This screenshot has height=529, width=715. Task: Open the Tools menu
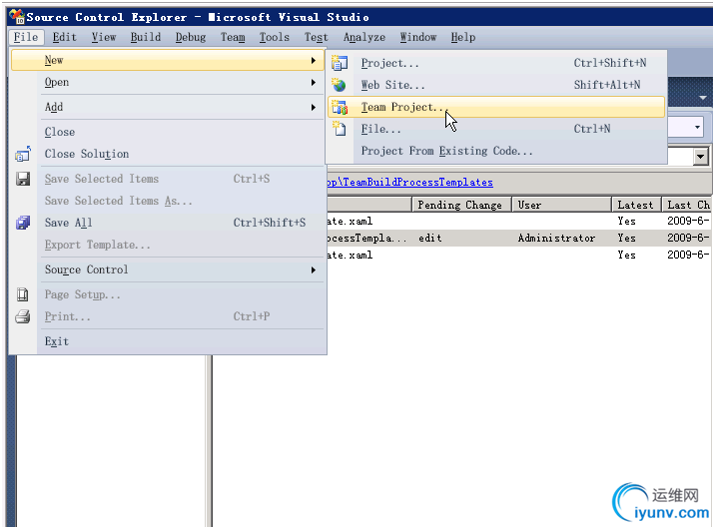pos(274,37)
